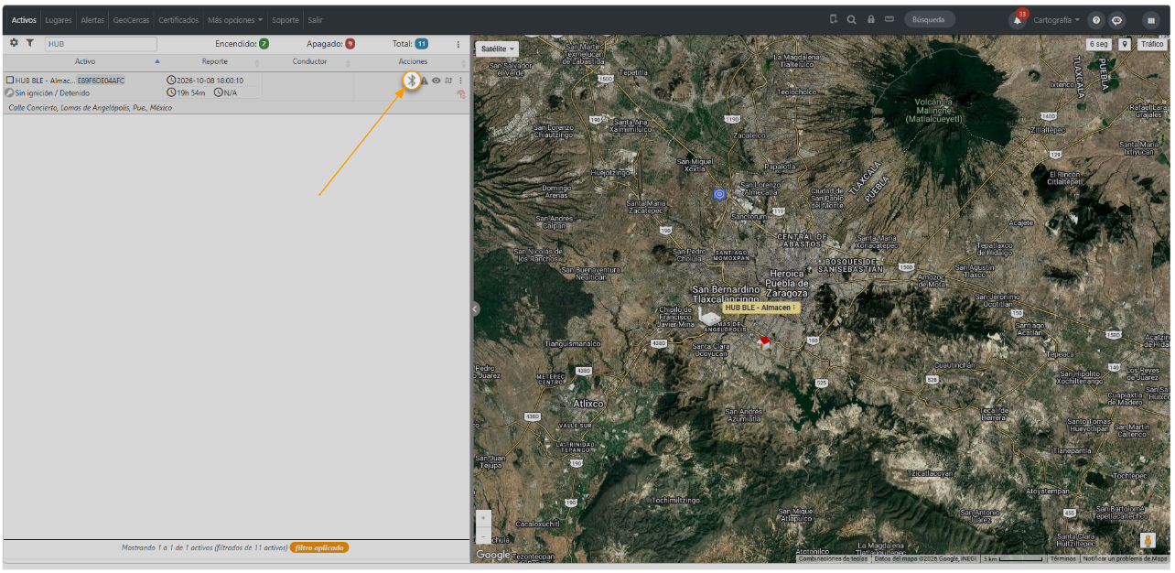Open the route icon in HUB BLE row
Screen dimensions: 1175x573
click(x=448, y=81)
